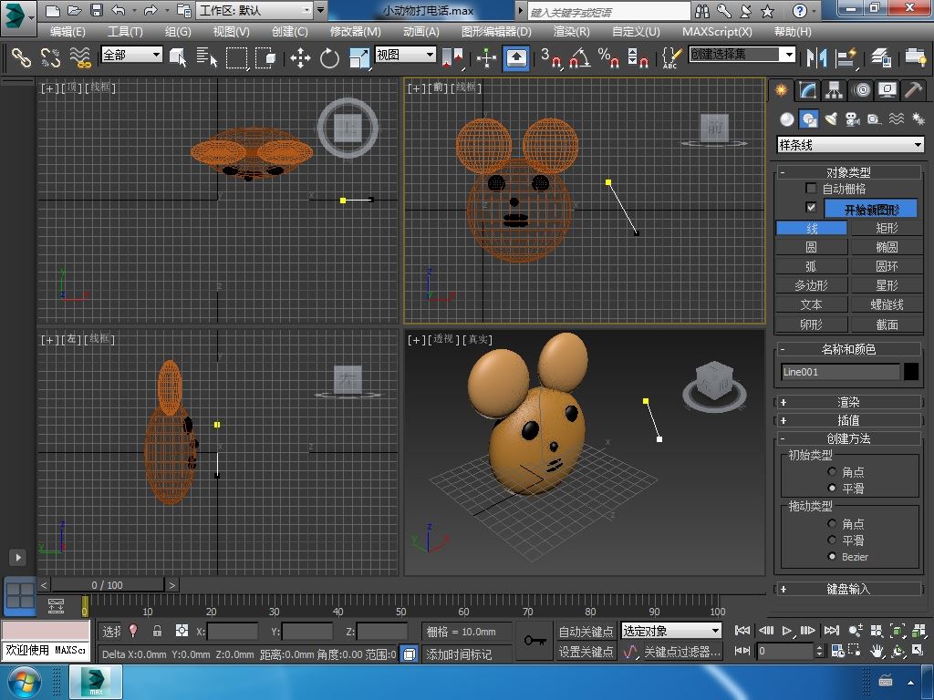Viewport: 934px width, 700px height.
Task: Toggle Set Key mode key icon
Action: 534,641
